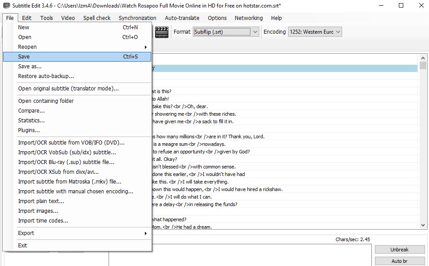The width and height of the screenshot is (429, 266).
Task: Select Statistics... menu item
Action: (31, 121)
